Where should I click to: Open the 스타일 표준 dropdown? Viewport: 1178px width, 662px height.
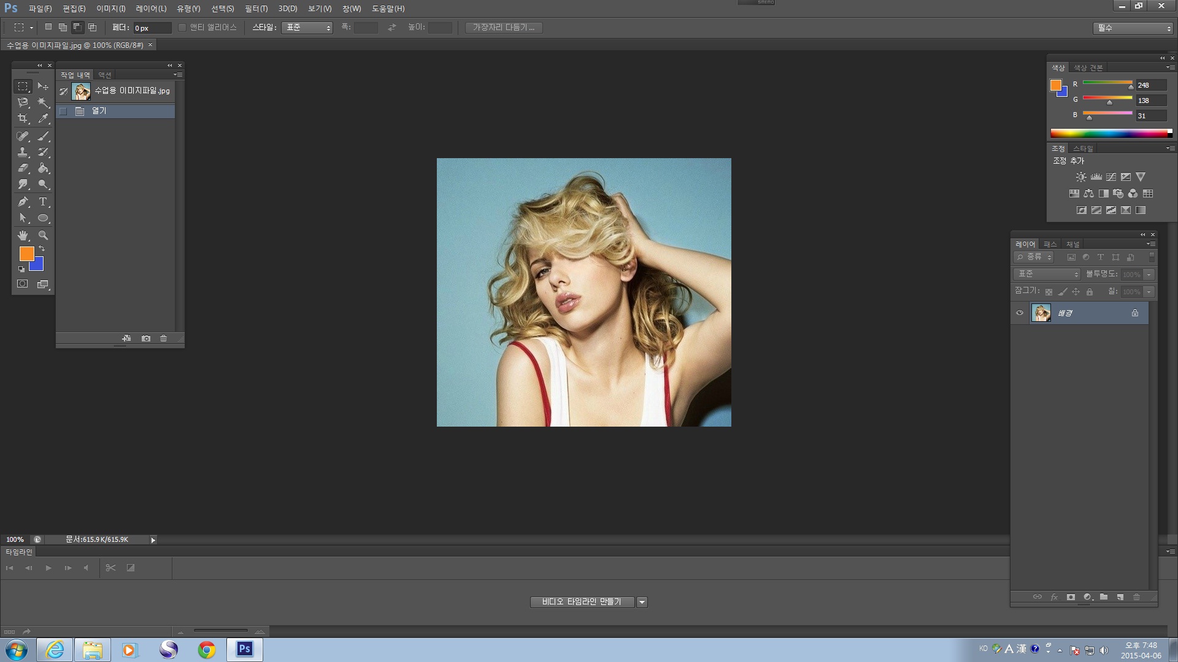(307, 28)
